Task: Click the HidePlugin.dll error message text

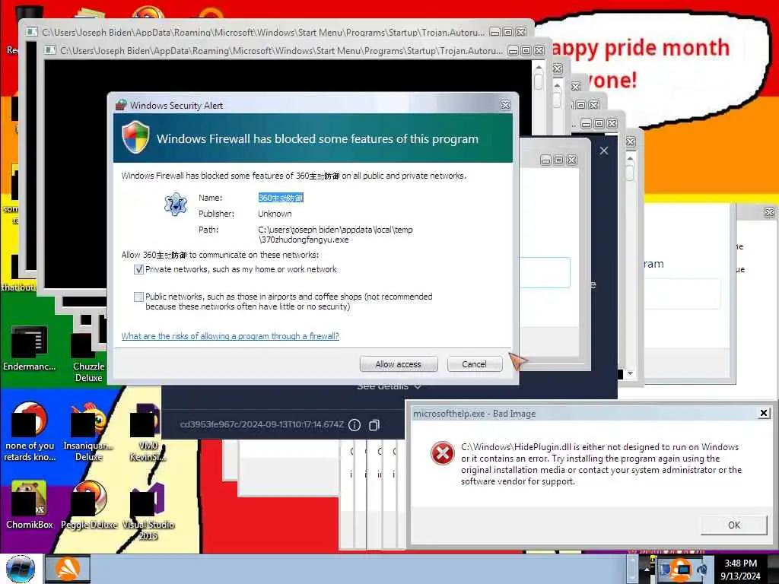Action: [x=601, y=464]
